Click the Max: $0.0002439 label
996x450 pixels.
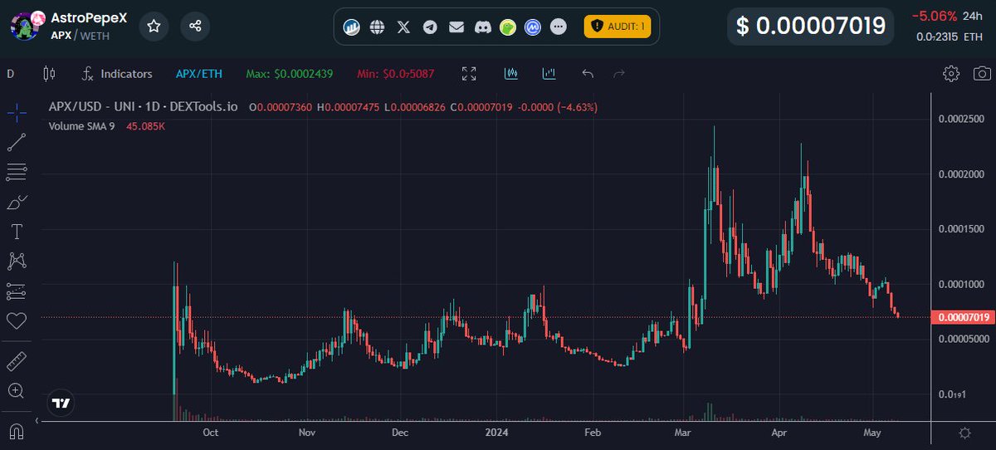(290, 74)
